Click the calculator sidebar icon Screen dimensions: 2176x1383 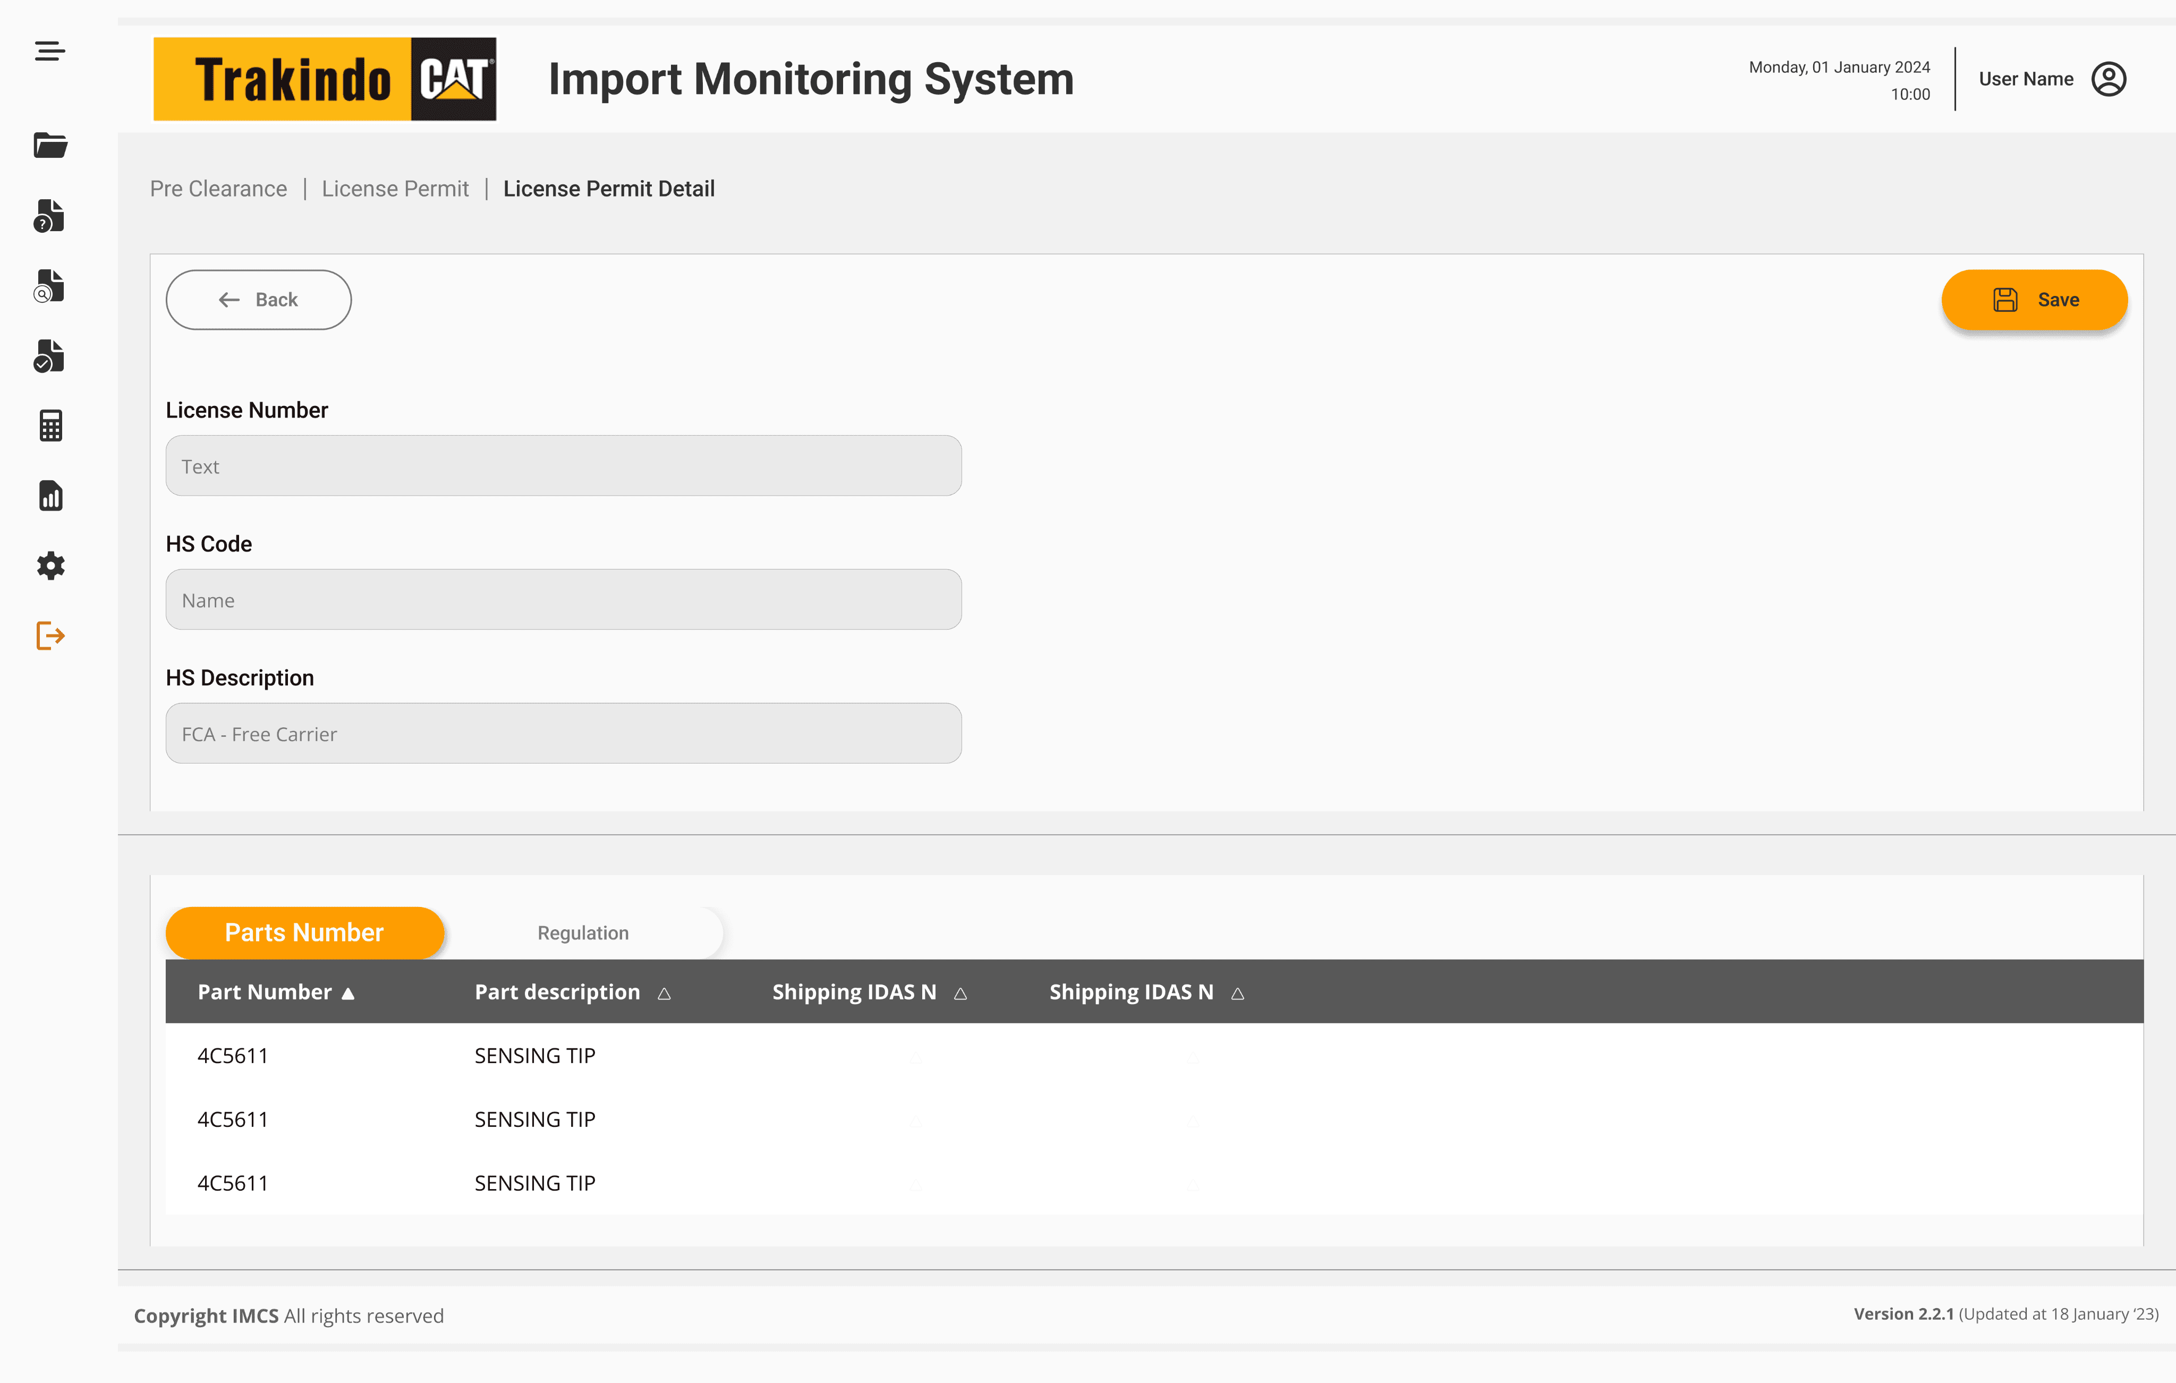pos(50,426)
